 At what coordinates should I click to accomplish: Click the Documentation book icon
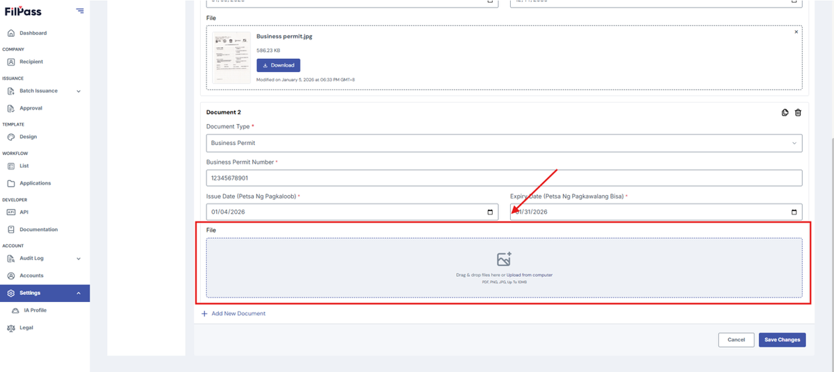click(11, 230)
